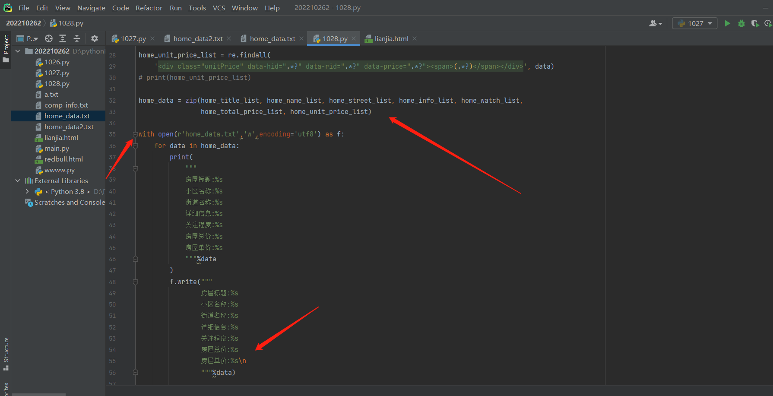773x396 pixels.
Task: Open the File menu
Action: (24, 8)
